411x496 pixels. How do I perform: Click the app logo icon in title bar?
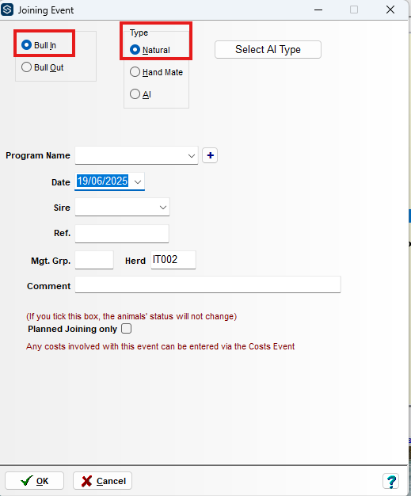[7, 10]
